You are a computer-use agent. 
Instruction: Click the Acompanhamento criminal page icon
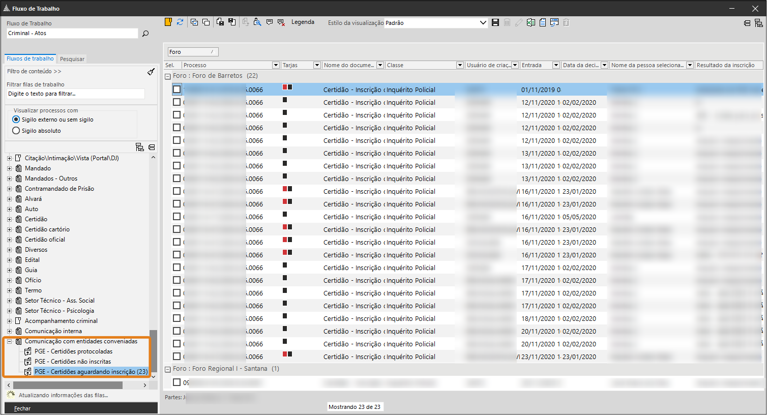[x=18, y=321]
